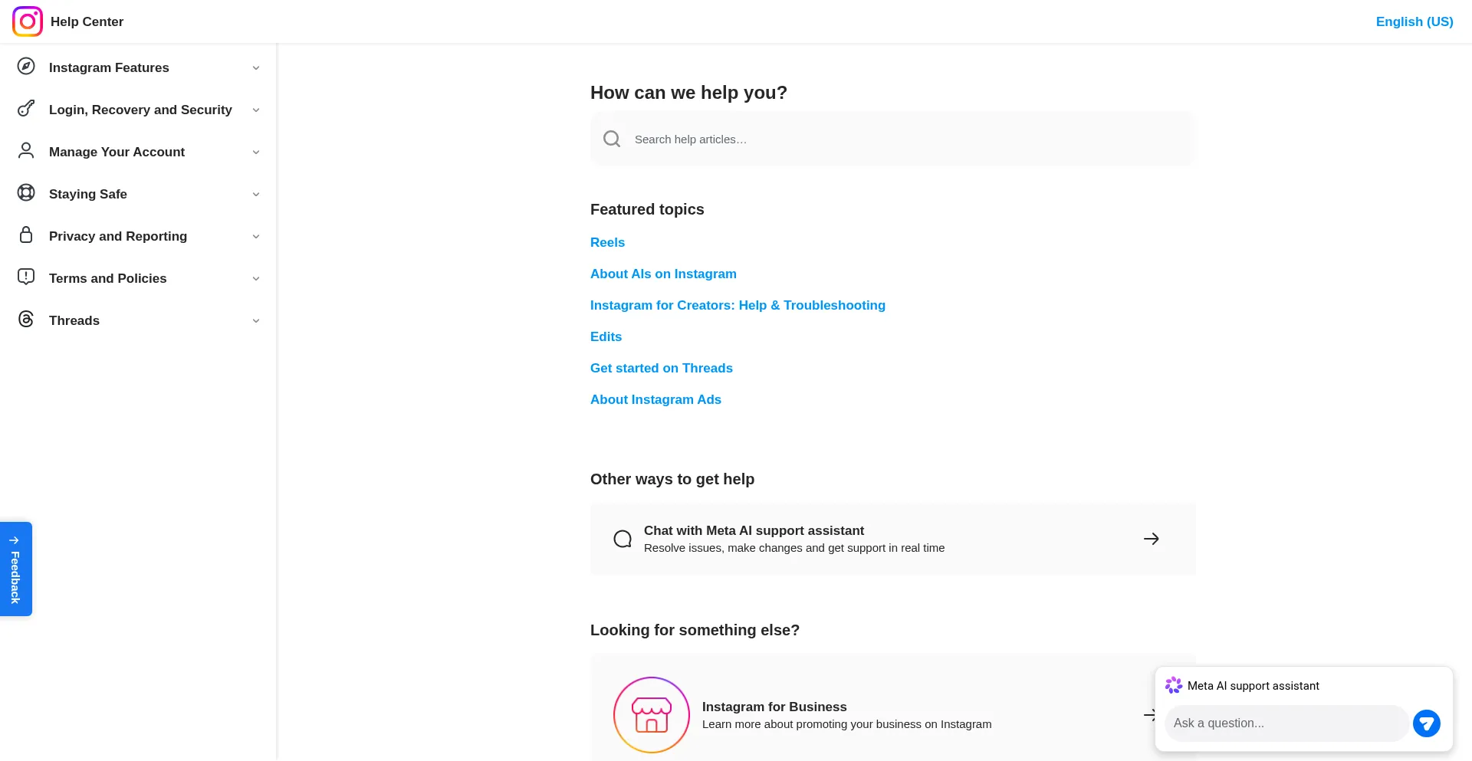The height and width of the screenshot is (761, 1472).
Task: Click the 'How can we help you?' heading
Action: click(x=688, y=93)
